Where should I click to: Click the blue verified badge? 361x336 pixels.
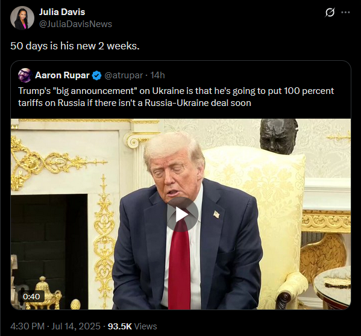(x=96, y=75)
